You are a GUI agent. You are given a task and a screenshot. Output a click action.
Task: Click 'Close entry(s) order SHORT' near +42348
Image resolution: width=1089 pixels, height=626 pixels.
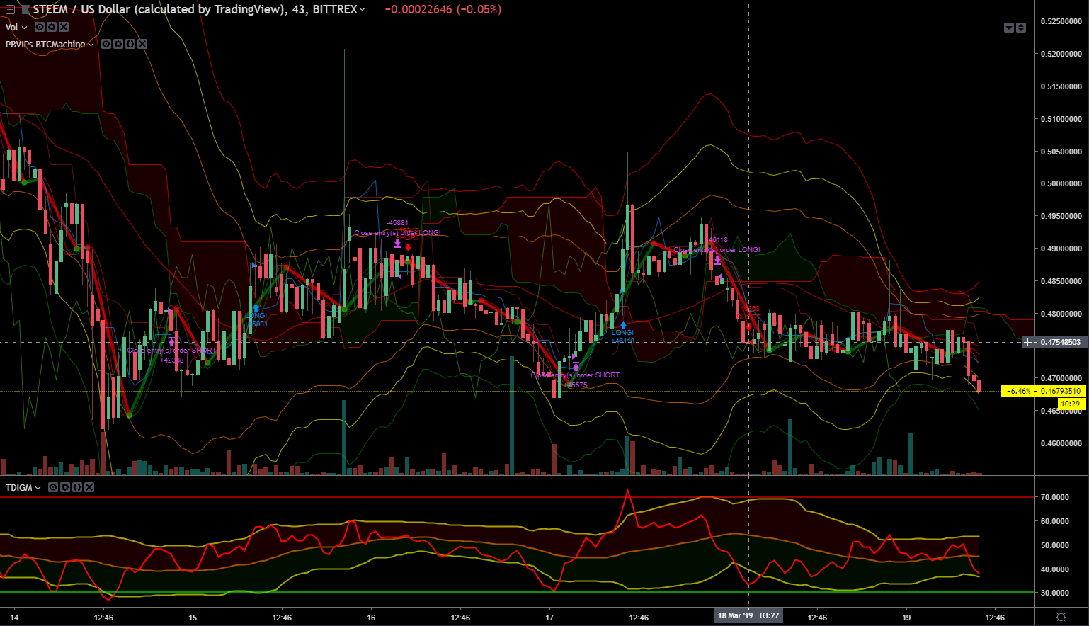point(171,351)
